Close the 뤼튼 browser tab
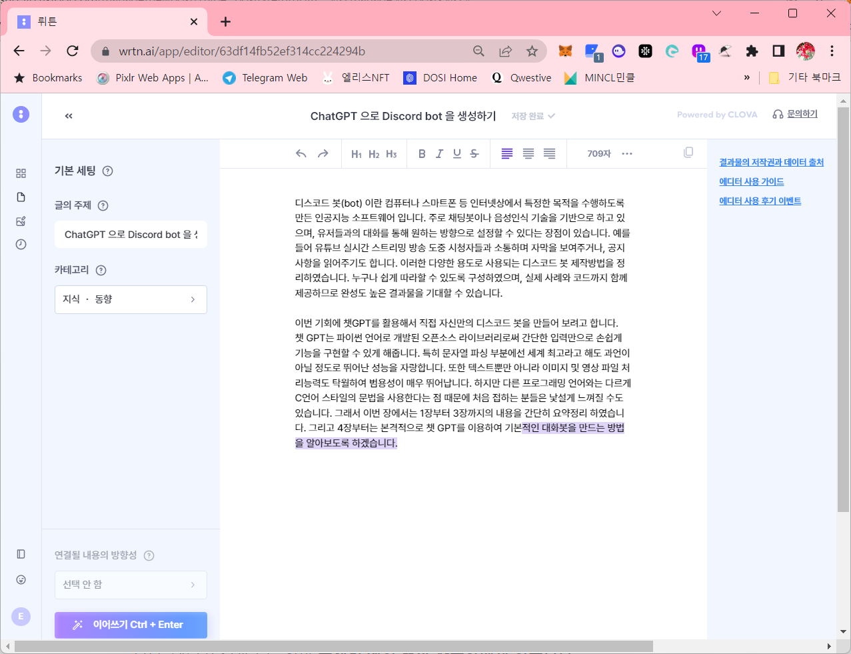Viewport: 851px width, 654px height. [194, 21]
